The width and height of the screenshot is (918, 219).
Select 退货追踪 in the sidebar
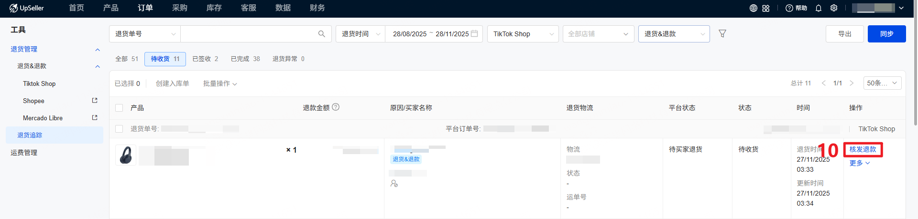[x=30, y=135]
